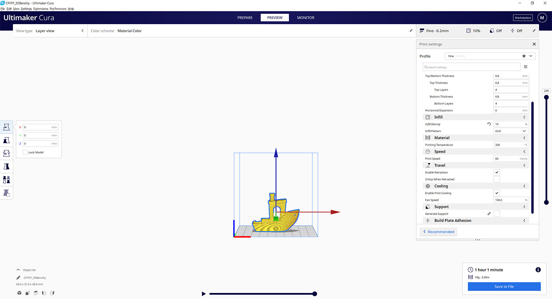The image size is (552, 299).
Task: Open the Infill Pattern Grid dropdown
Action: click(x=511, y=131)
